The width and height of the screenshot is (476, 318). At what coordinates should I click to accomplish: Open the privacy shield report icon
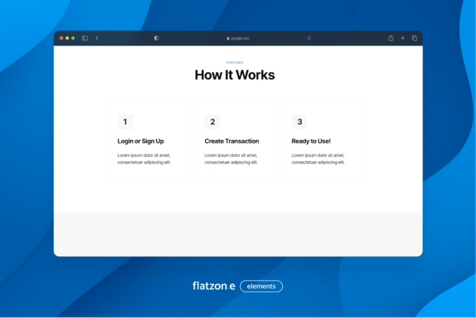[156, 38]
